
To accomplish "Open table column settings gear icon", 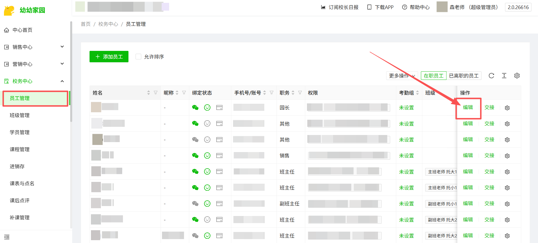I will (x=517, y=76).
